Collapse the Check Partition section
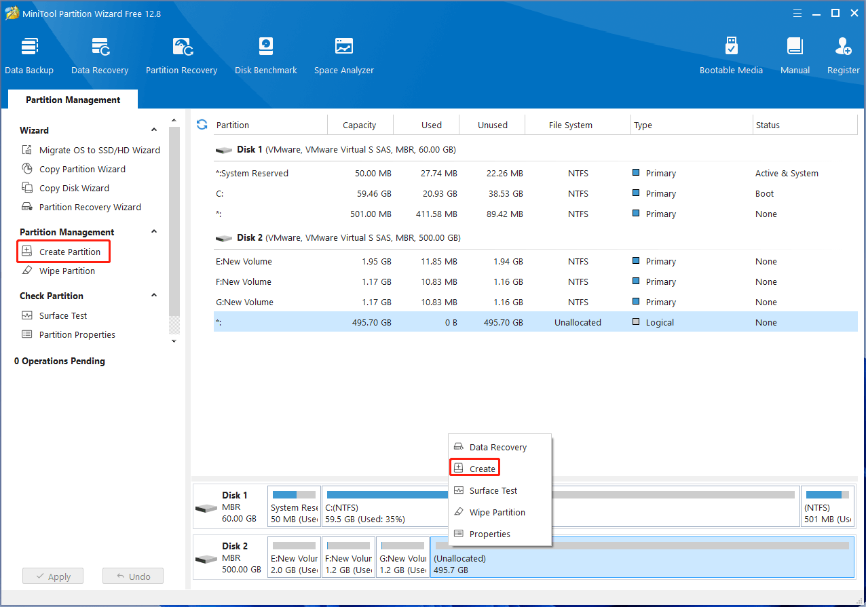This screenshot has width=866, height=607. pos(154,295)
